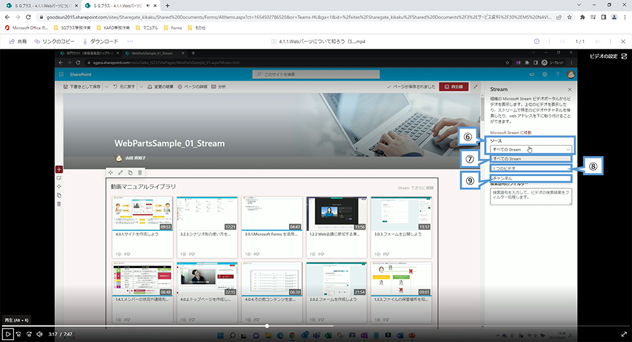Delete the web part with trash icon
Screen dimensions: 632x342
140,173
